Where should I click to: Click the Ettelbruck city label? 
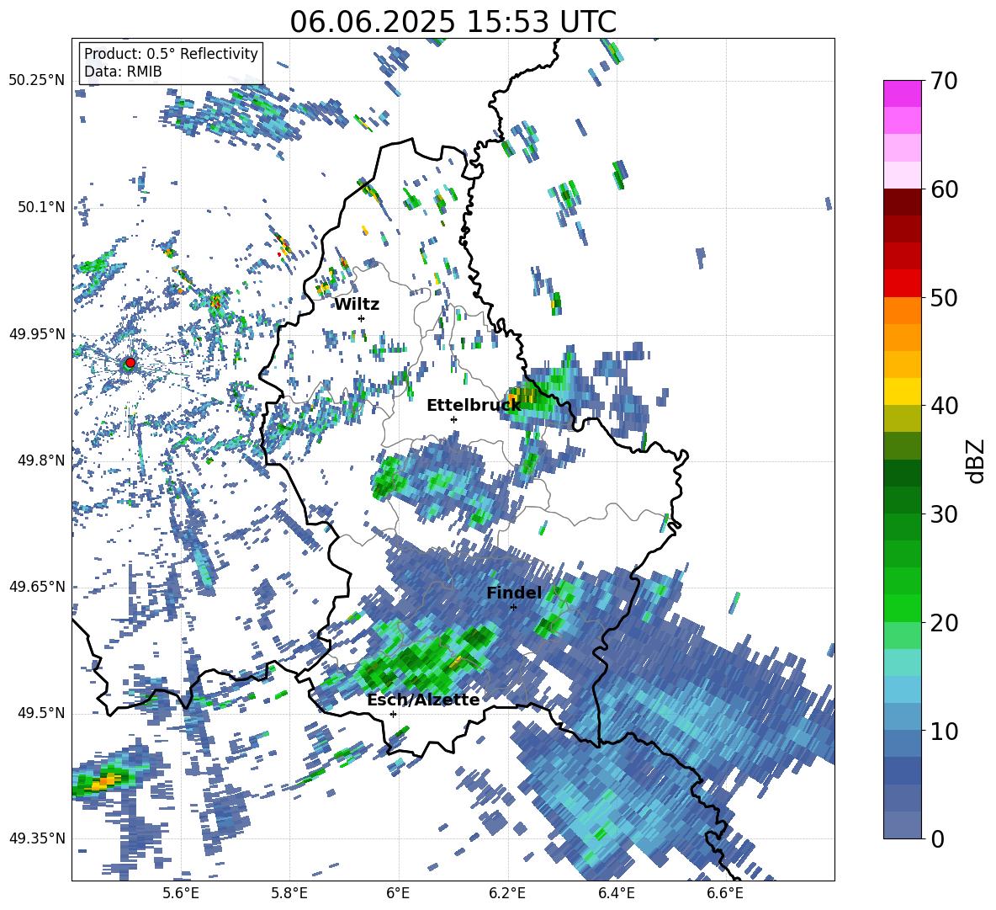pyautogui.click(x=474, y=406)
